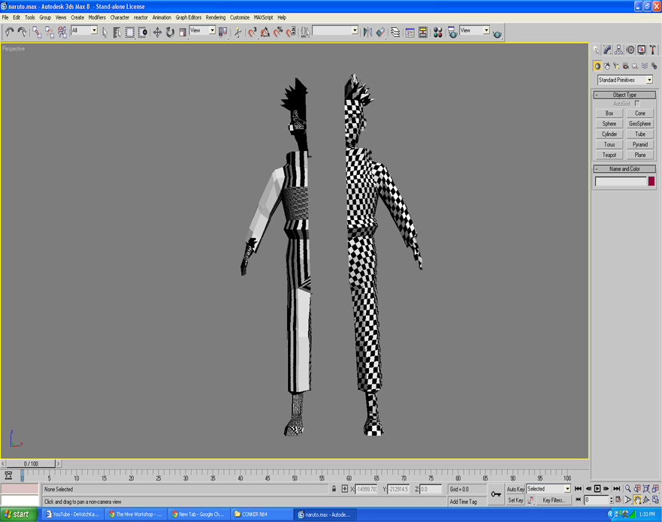Click the Key Filters button

pos(554,500)
